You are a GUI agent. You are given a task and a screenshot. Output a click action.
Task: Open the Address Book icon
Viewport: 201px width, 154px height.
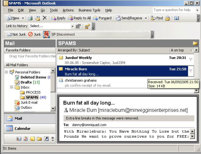click(x=176, y=18)
